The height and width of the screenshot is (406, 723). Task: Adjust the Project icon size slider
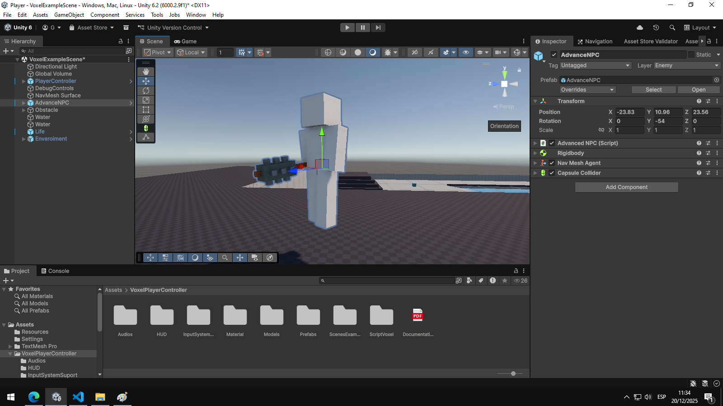point(513,374)
